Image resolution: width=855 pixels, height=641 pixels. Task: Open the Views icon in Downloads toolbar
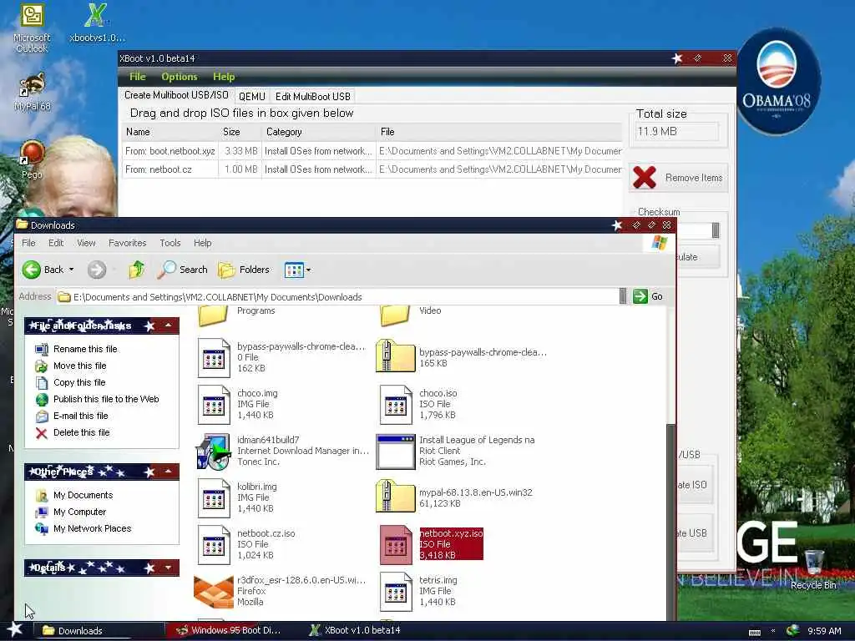(294, 270)
